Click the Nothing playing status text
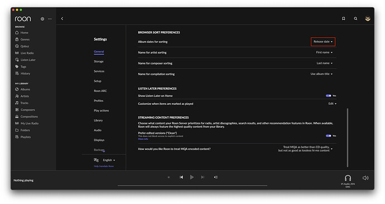This screenshot has height=204, width=385. (x=23, y=181)
